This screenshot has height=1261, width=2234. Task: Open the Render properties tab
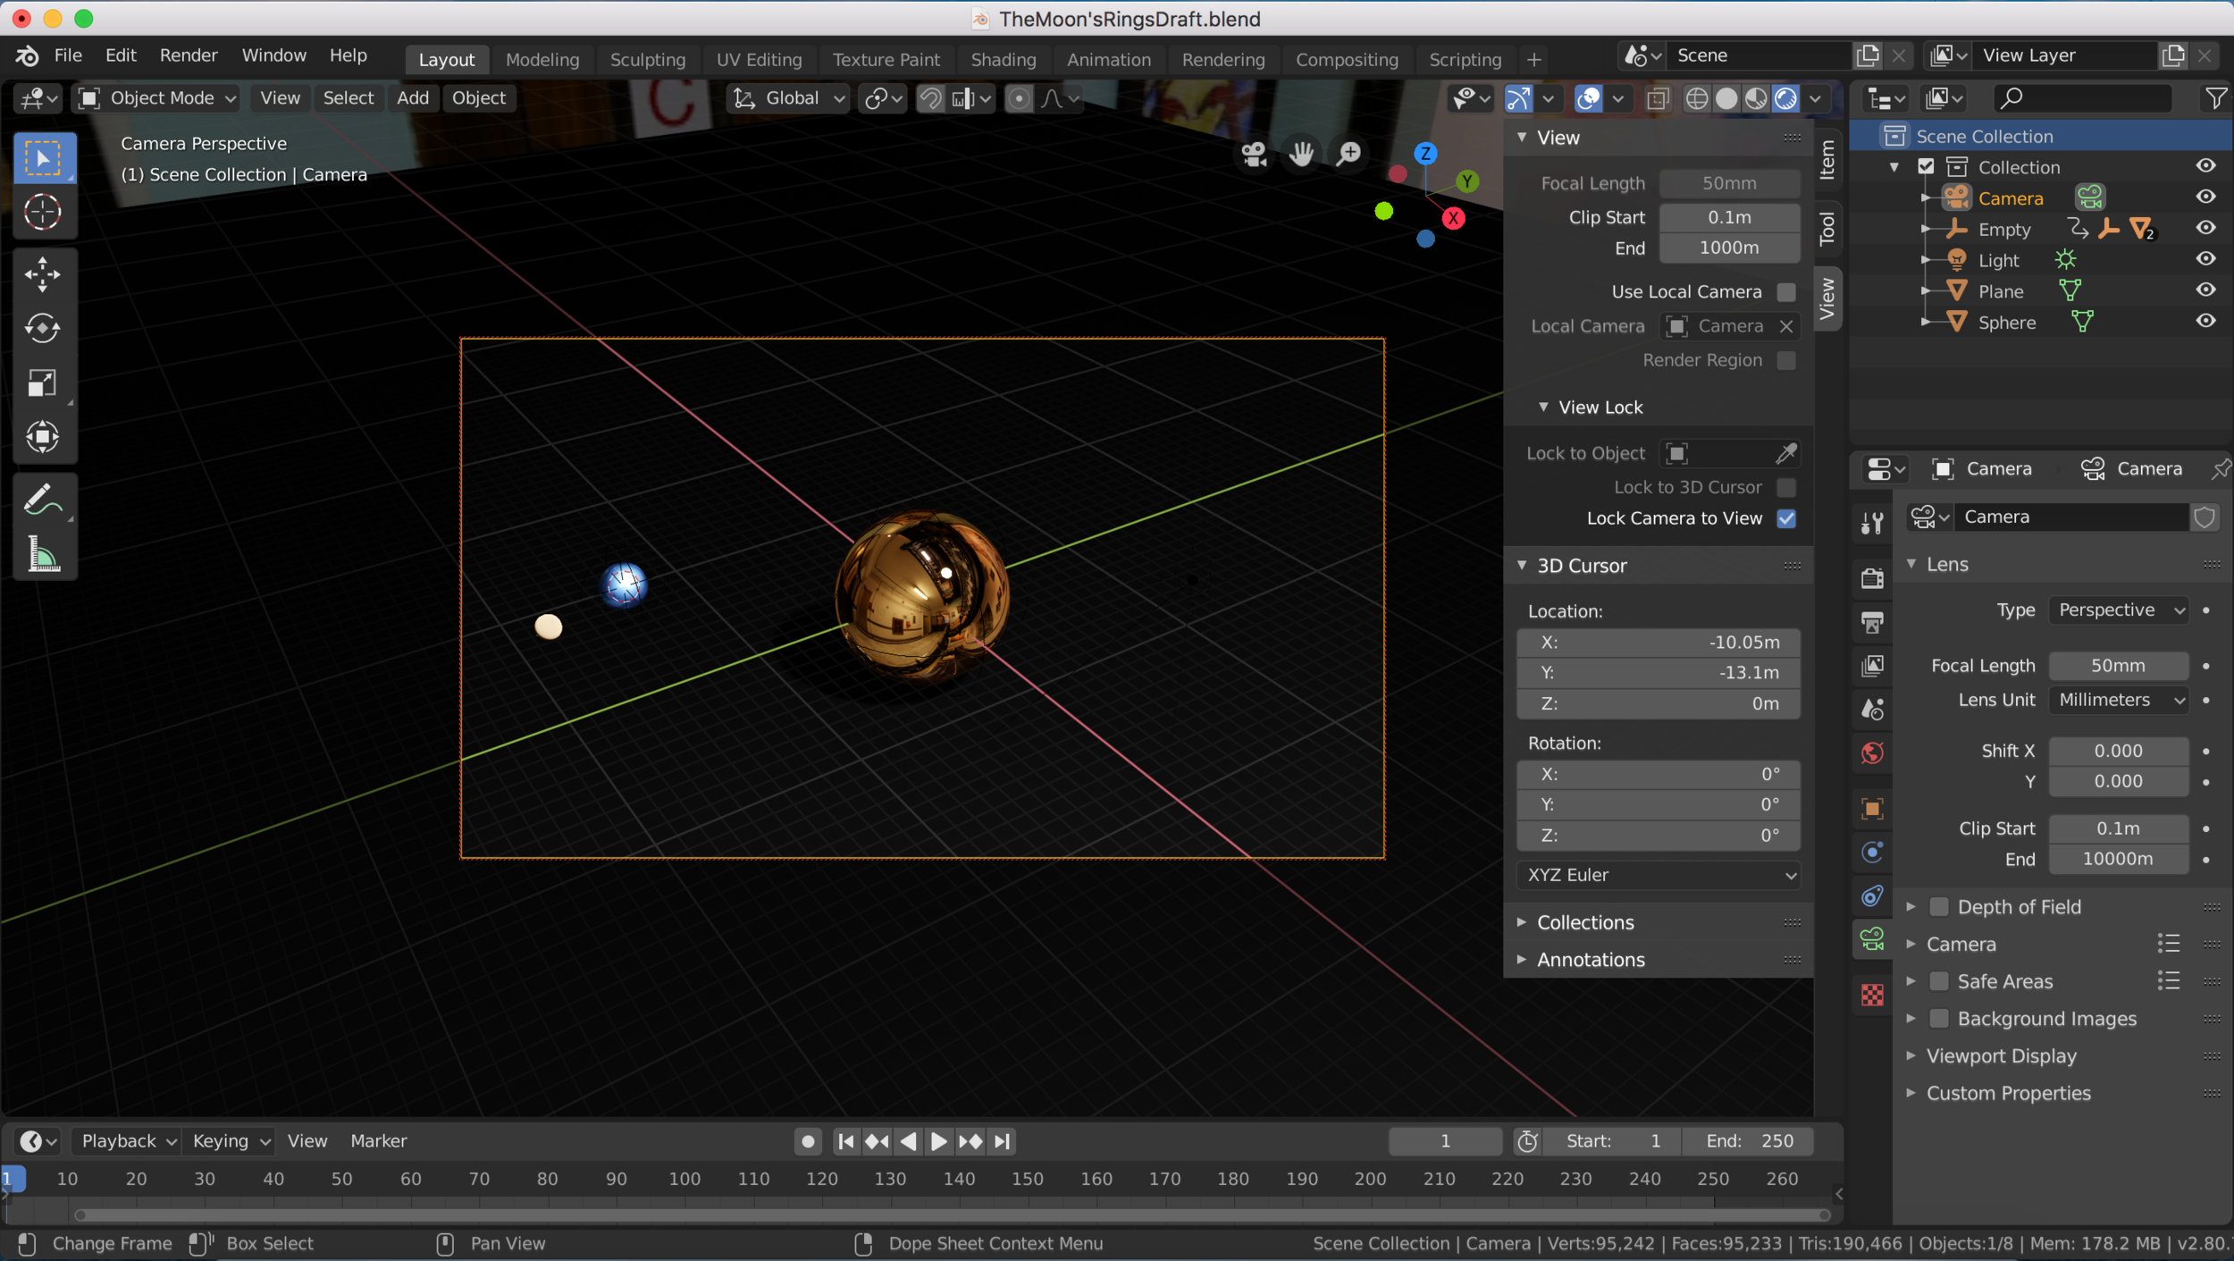[x=1872, y=578]
